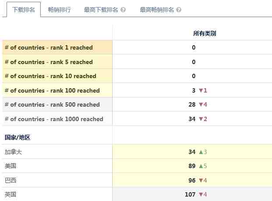Screen dimensions: 272x201
Task: Select the rank 1 reached row label
Action: [49, 47]
